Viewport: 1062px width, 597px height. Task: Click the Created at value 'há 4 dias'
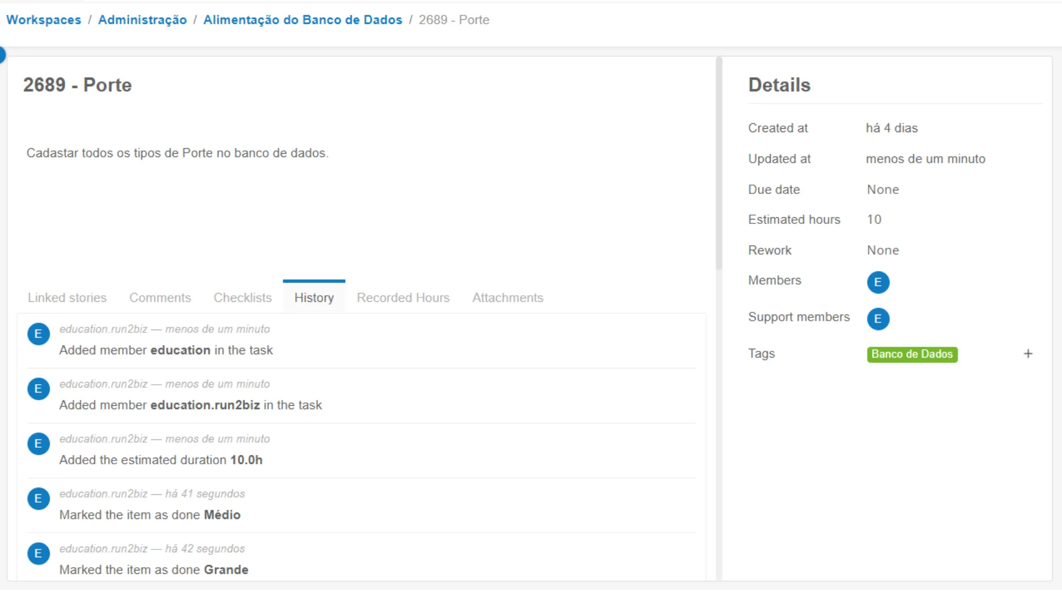click(x=892, y=128)
